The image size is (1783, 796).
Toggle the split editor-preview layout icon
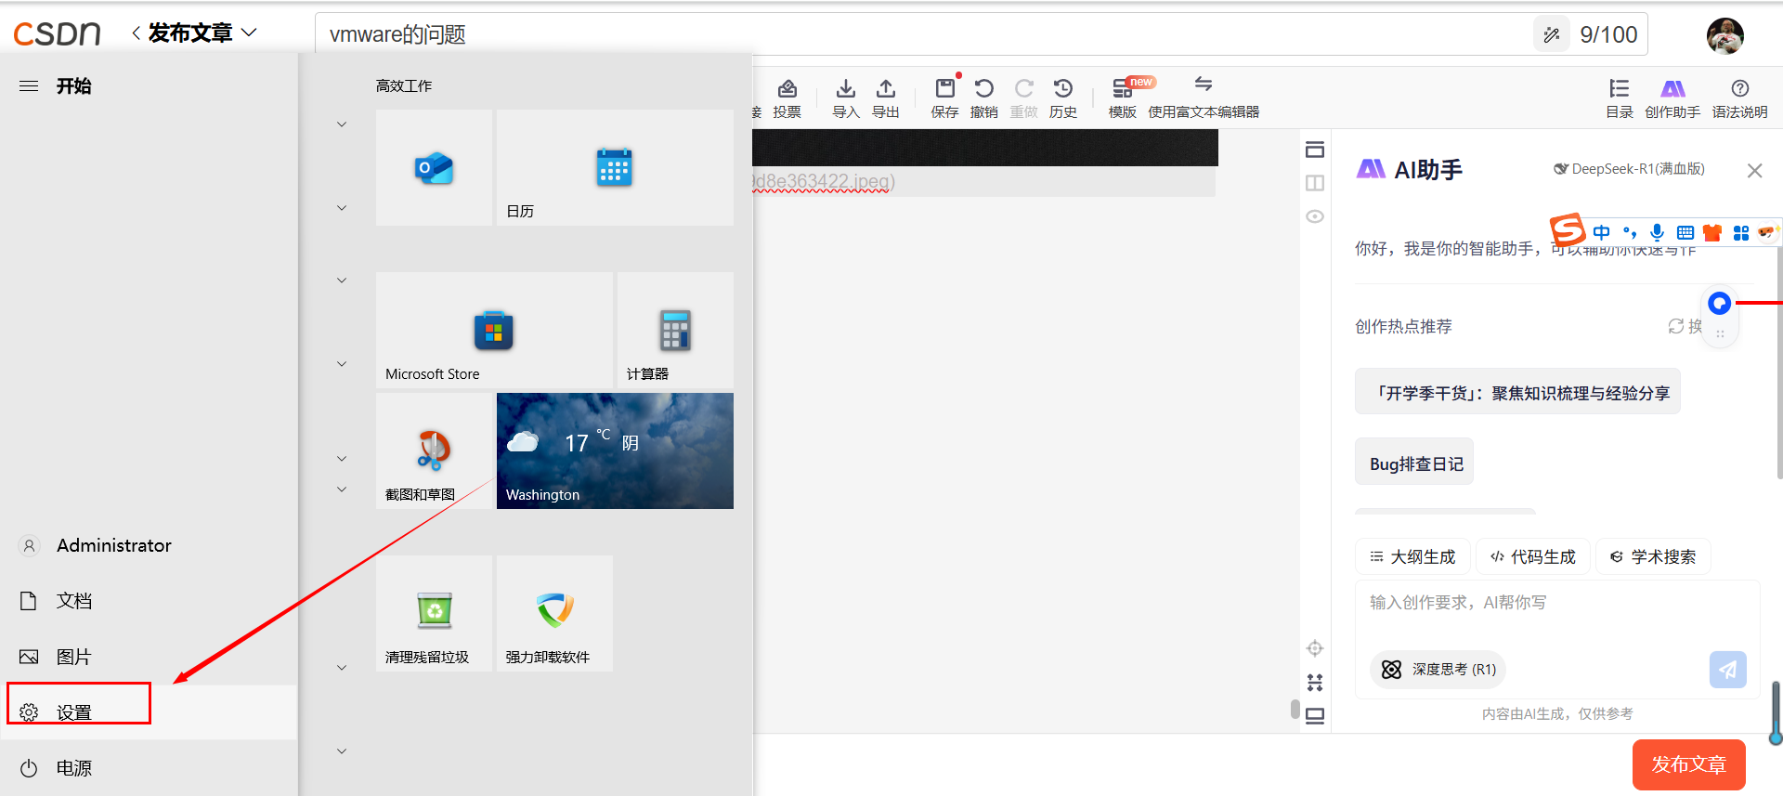coord(1314,183)
